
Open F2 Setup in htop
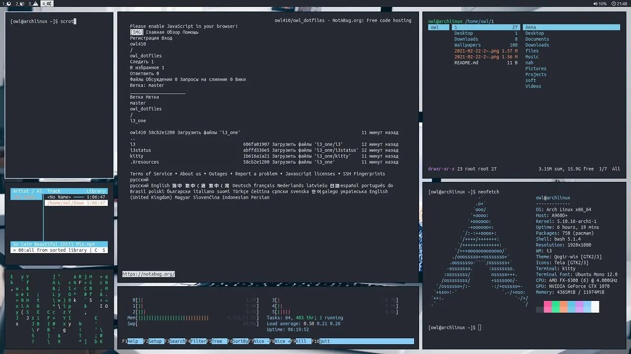pos(153,341)
